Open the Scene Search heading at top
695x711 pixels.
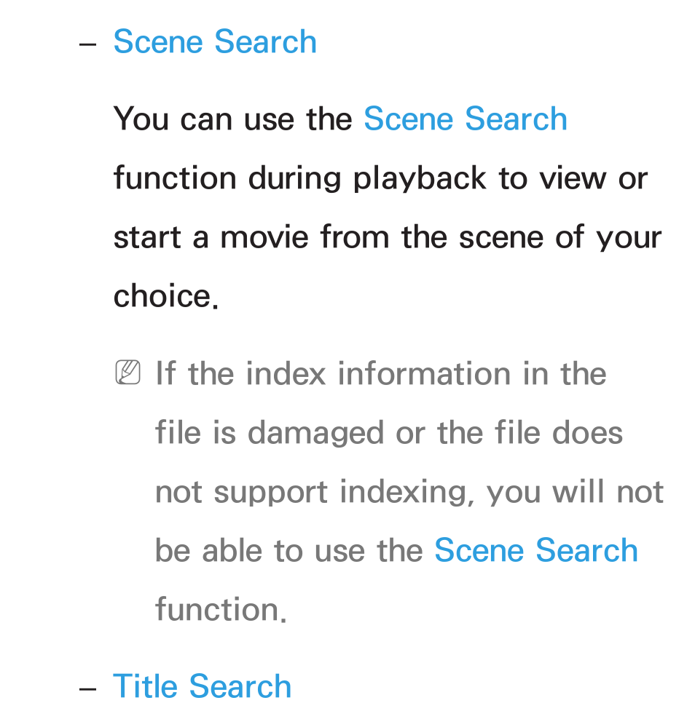[x=215, y=41]
